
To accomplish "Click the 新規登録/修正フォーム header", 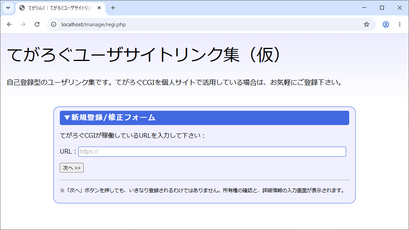I will click(204, 118).
